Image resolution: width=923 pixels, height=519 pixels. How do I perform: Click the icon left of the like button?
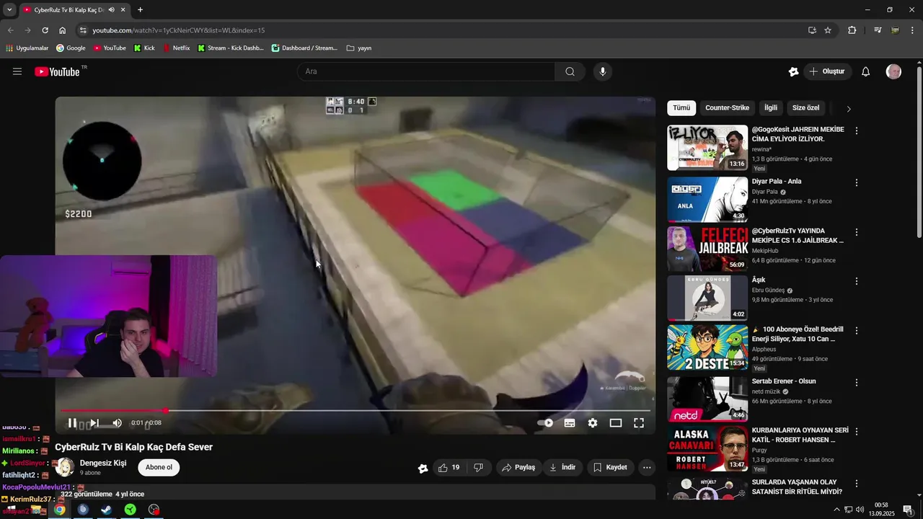pos(423,468)
